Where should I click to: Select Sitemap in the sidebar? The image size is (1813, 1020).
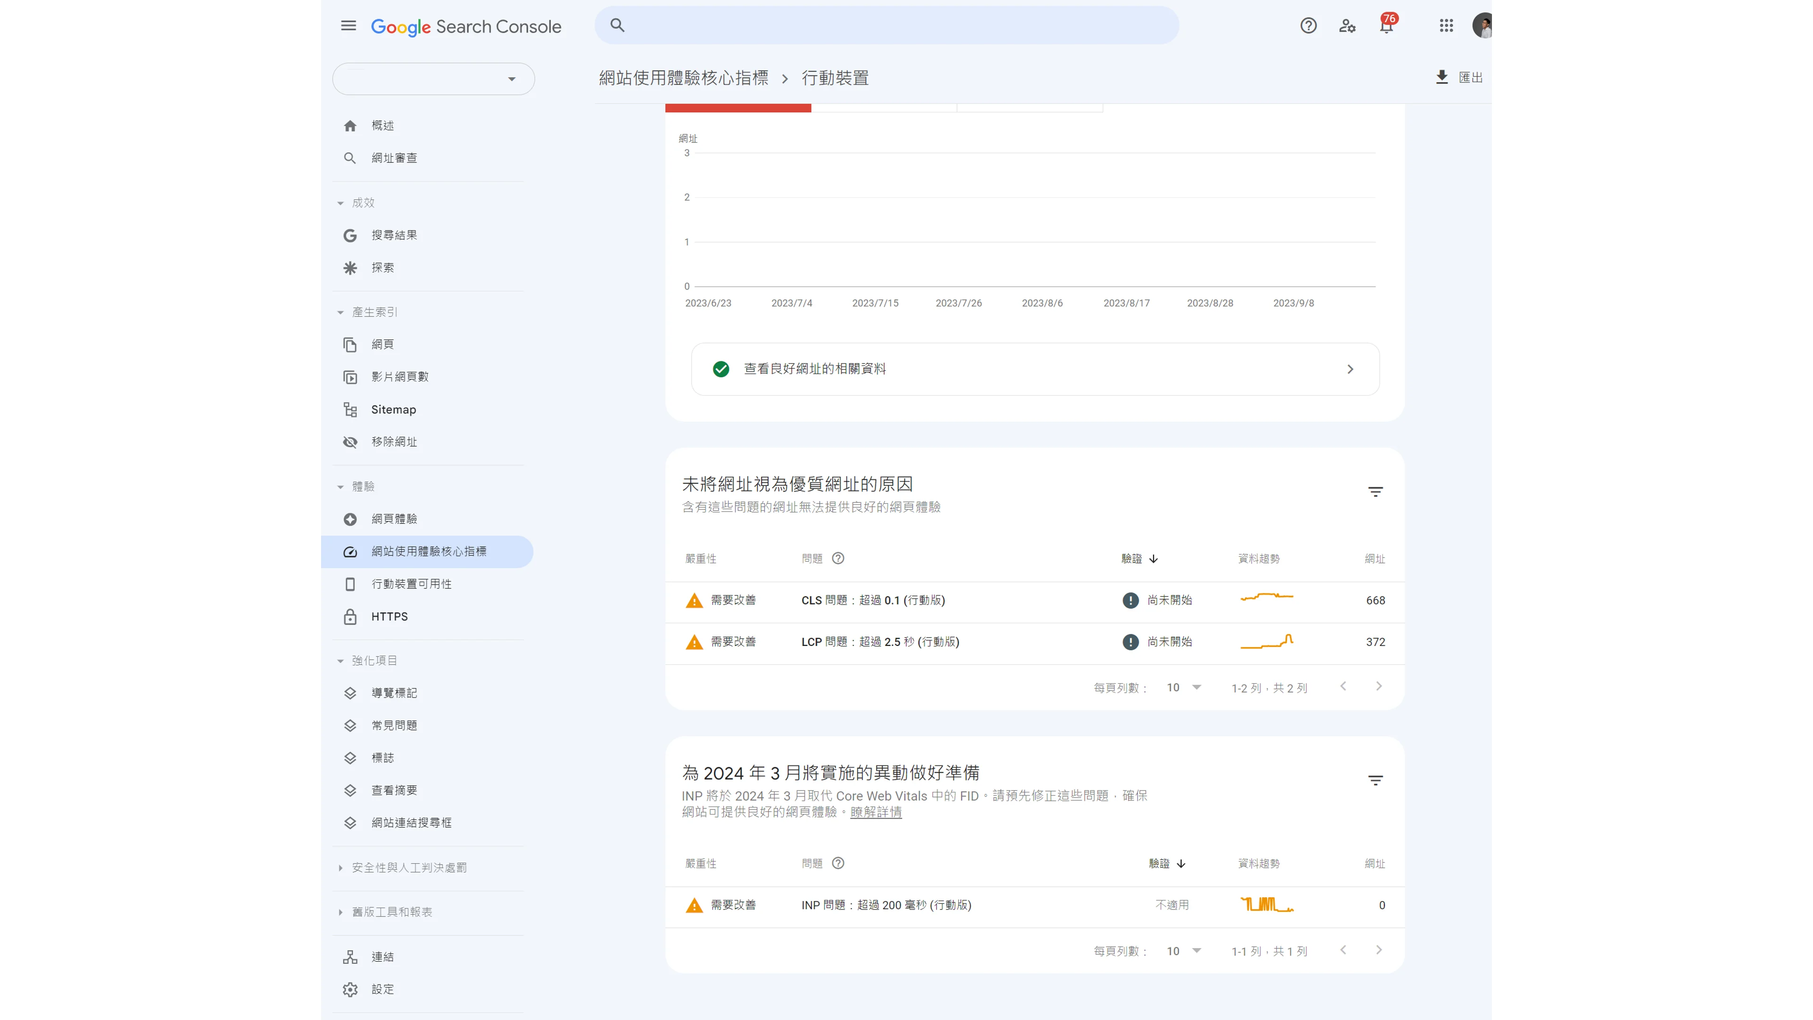pos(393,410)
